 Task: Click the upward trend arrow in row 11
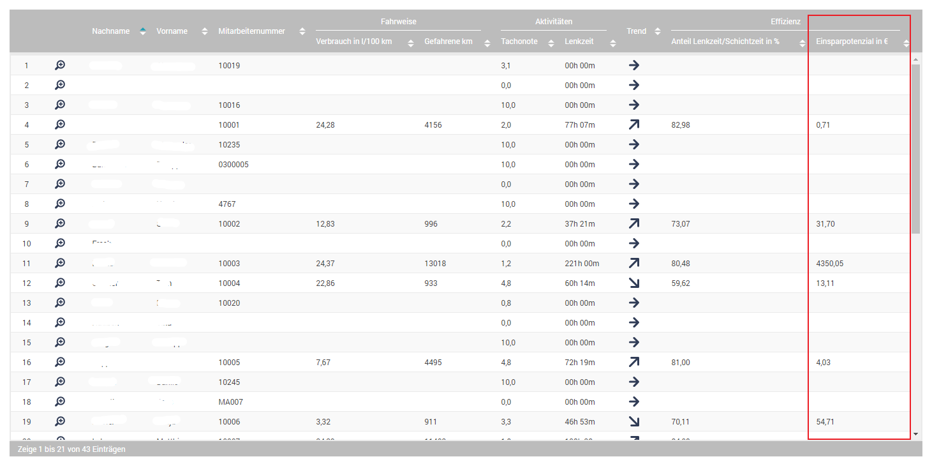tap(633, 263)
